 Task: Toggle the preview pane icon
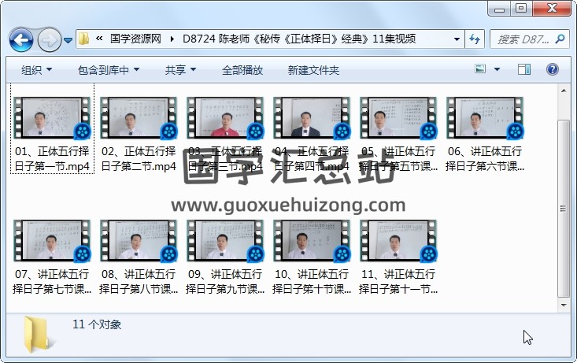click(524, 69)
